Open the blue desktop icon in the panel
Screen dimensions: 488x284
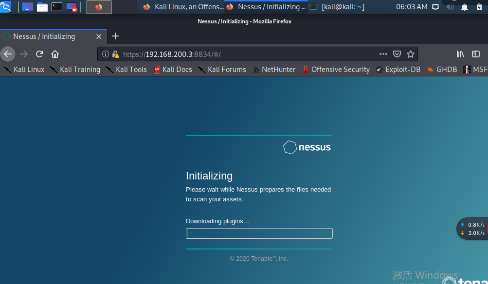pyautogui.click(x=28, y=7)
